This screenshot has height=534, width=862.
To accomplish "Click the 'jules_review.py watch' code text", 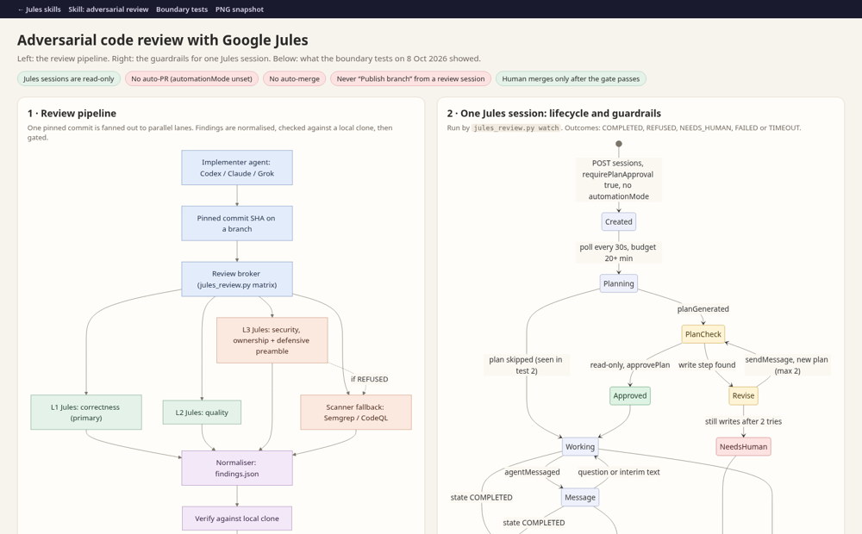I will (x=516, y=128).
